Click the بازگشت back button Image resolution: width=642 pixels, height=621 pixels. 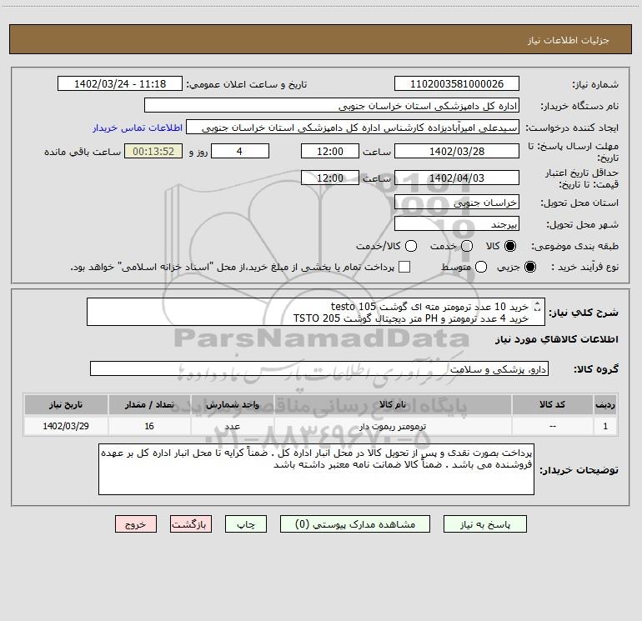click(191, 524)
